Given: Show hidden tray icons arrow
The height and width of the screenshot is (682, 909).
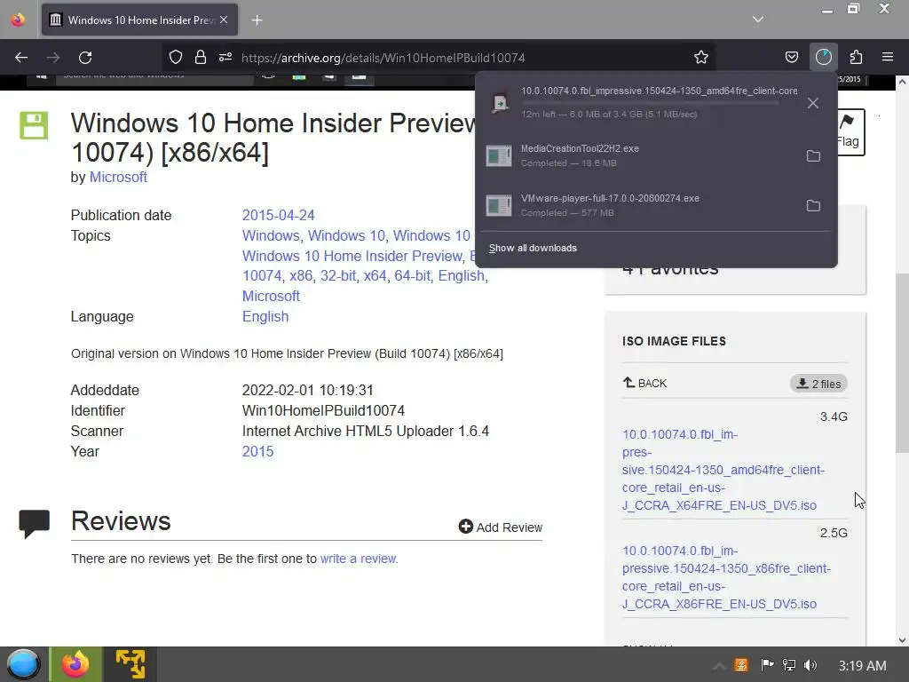Looking at the screenshot, I should (x=719, y=666).
